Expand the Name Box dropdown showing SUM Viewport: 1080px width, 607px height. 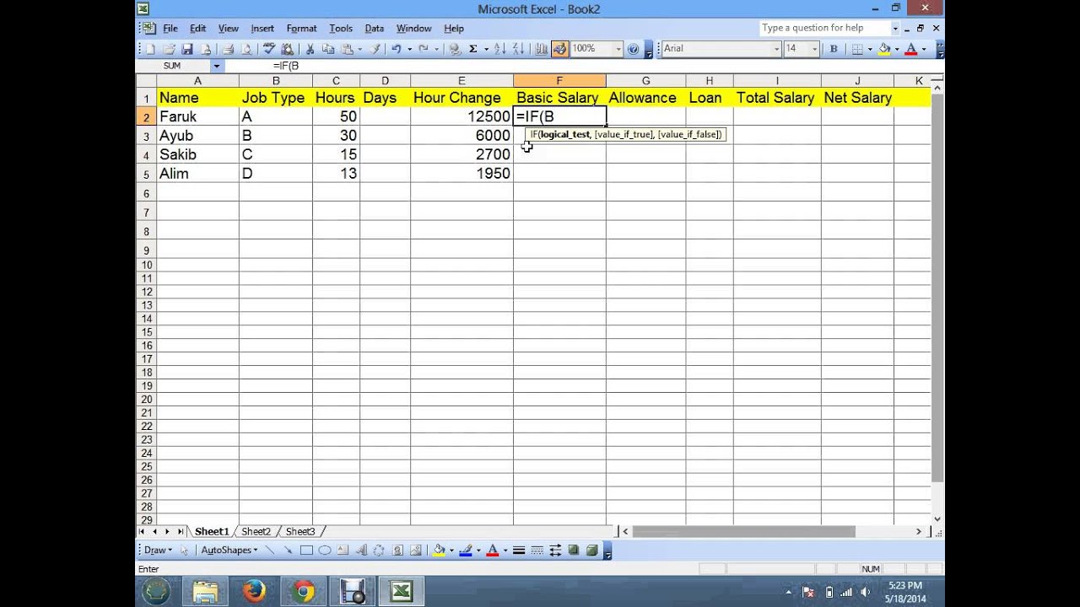tap(217, 66)
